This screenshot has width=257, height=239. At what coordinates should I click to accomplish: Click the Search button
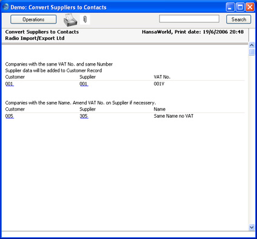[239, 19]
